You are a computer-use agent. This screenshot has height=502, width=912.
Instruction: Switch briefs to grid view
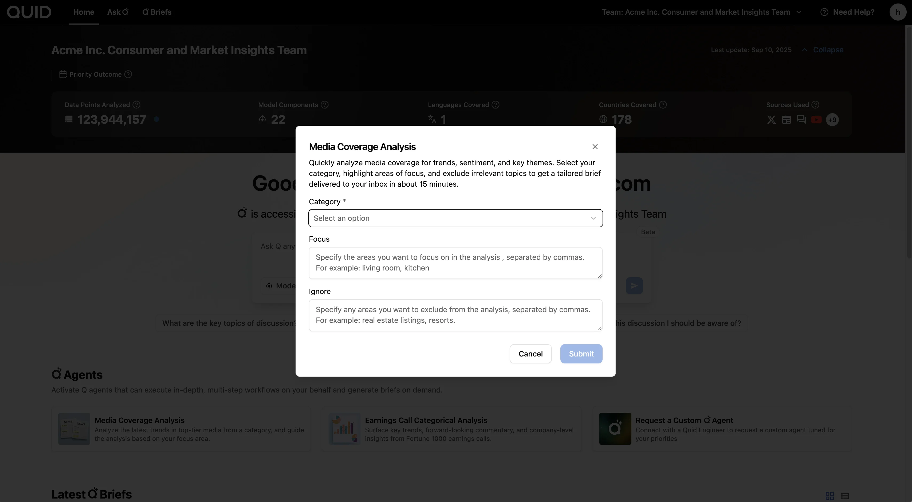point(830,496)
